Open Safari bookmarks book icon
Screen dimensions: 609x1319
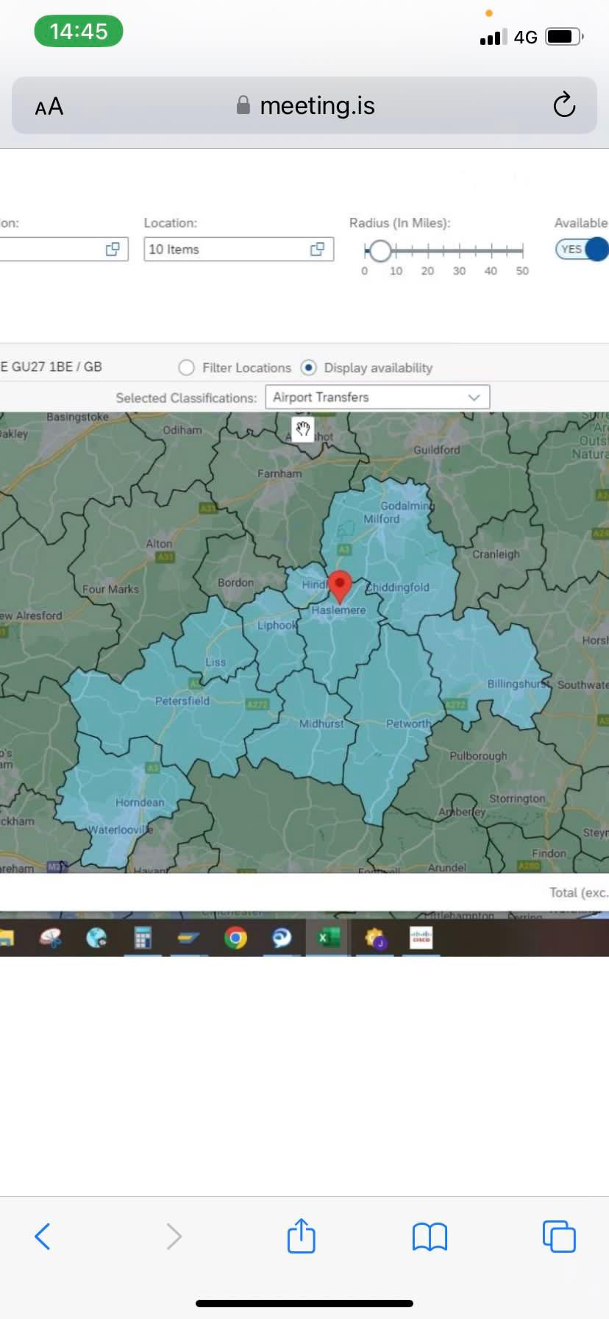click(430, 1237)
